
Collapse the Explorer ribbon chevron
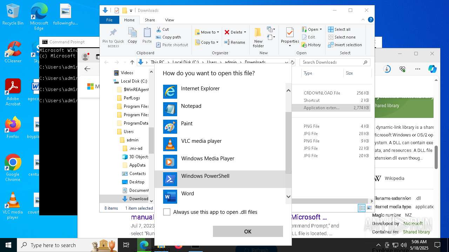coord(363,20)
